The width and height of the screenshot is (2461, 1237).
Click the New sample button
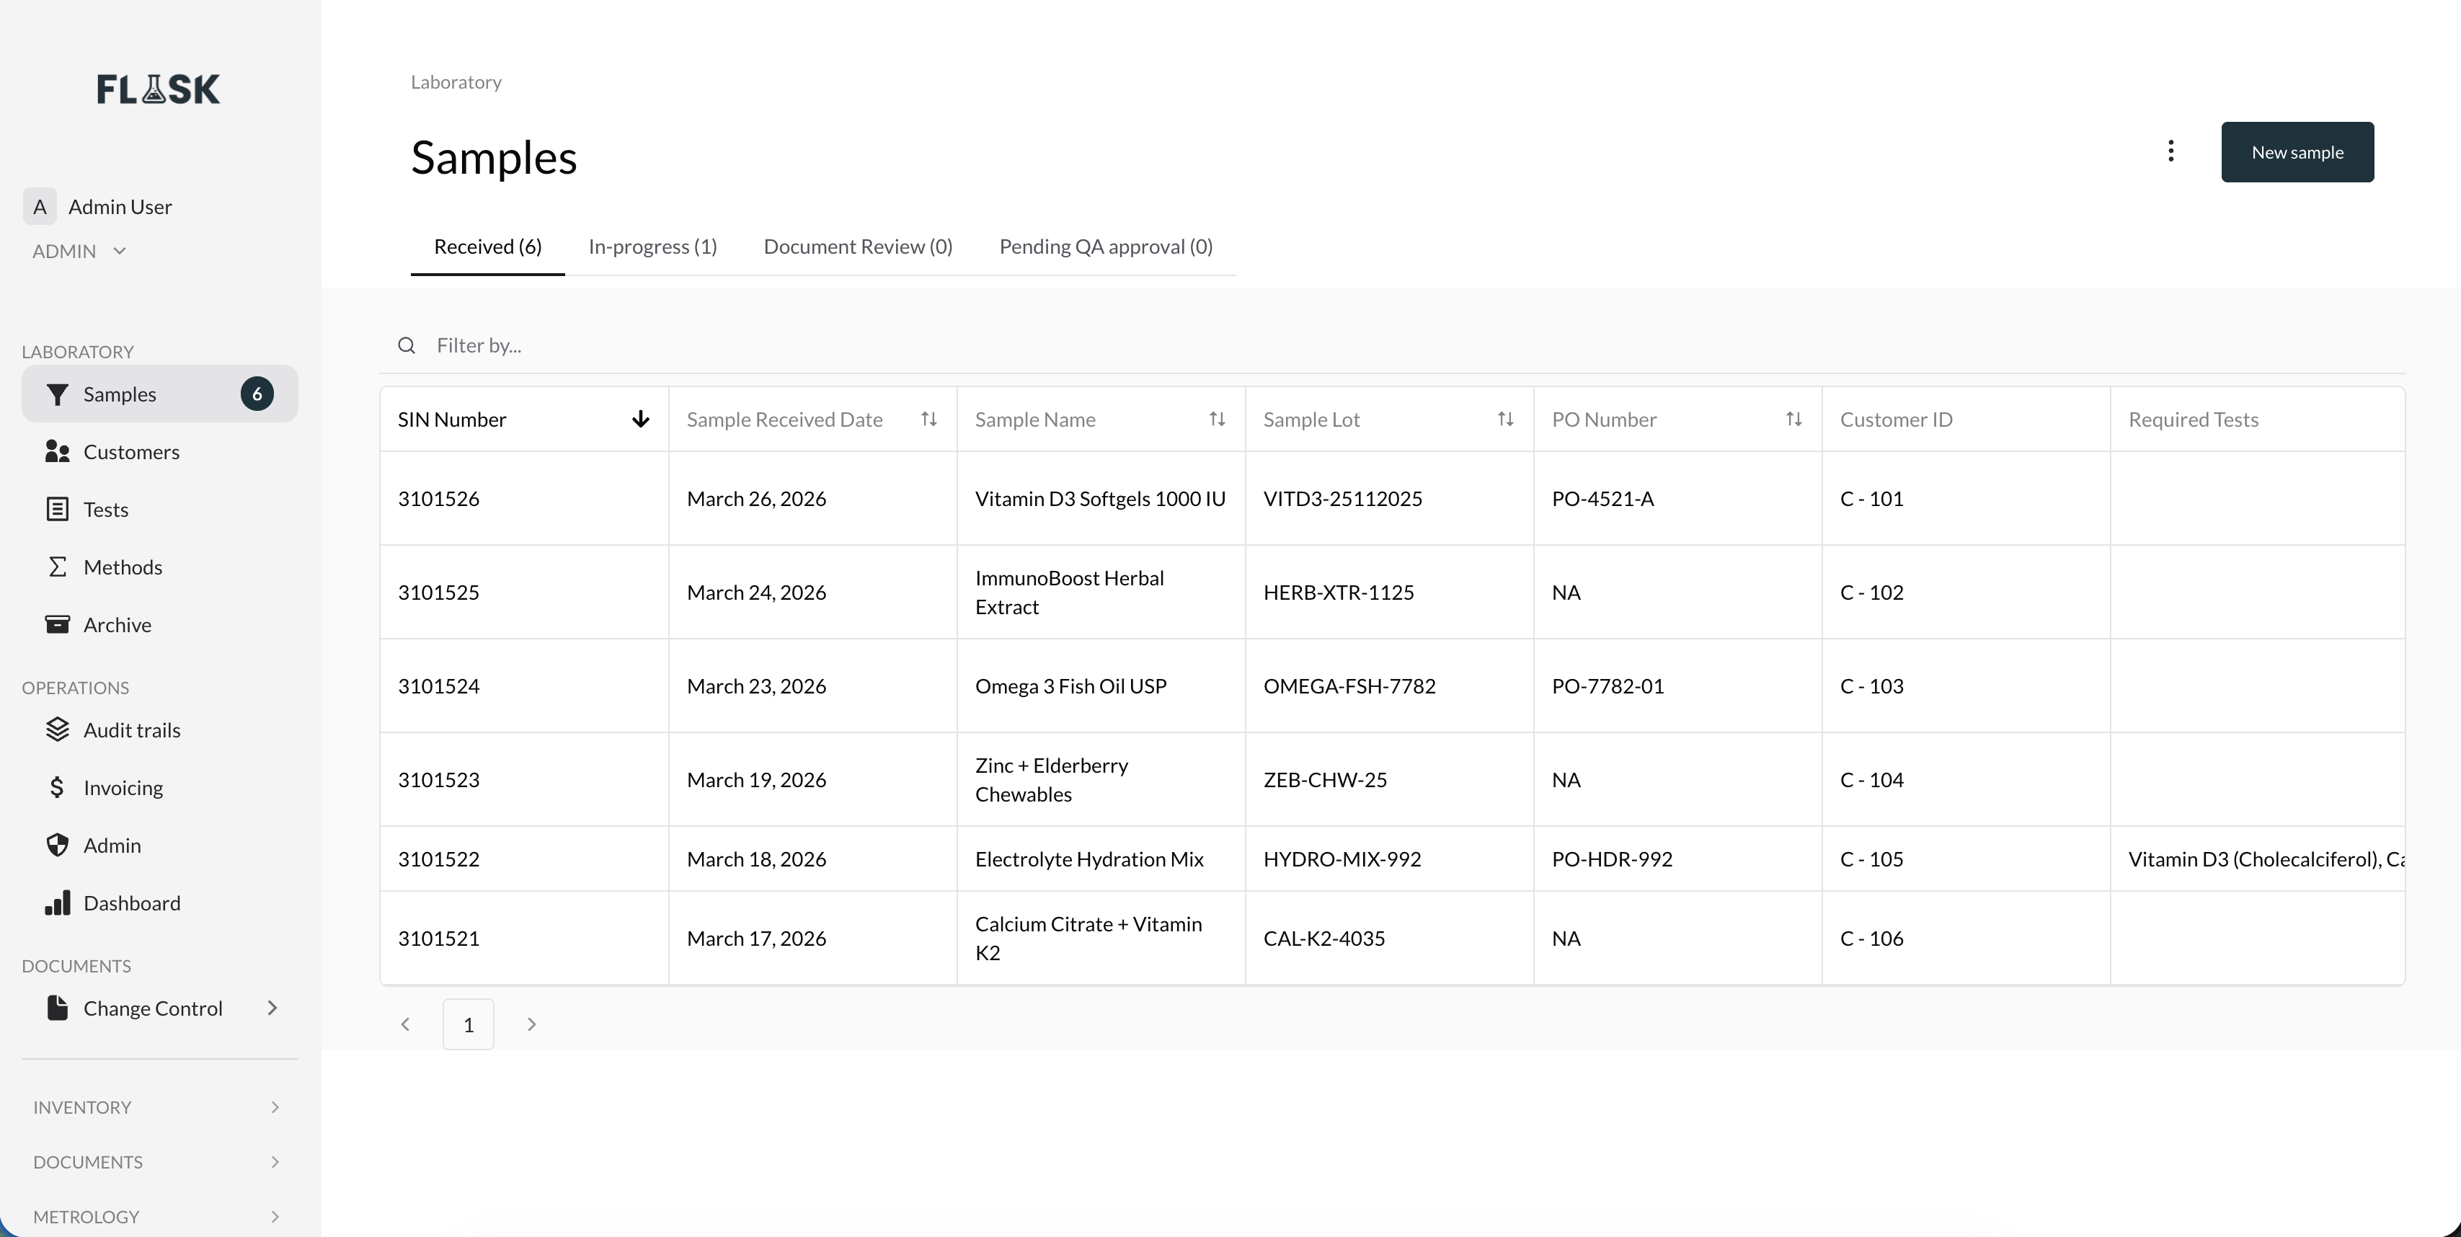2297,152
